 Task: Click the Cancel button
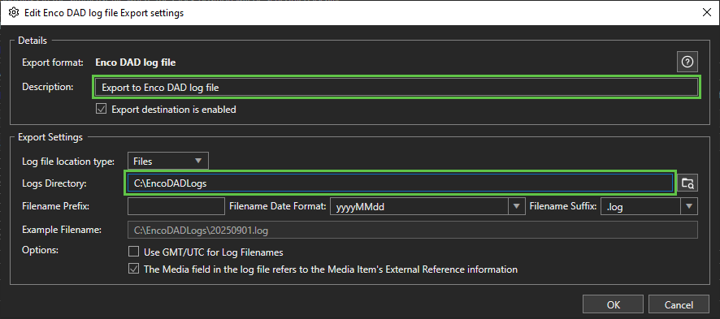[679, 304]
